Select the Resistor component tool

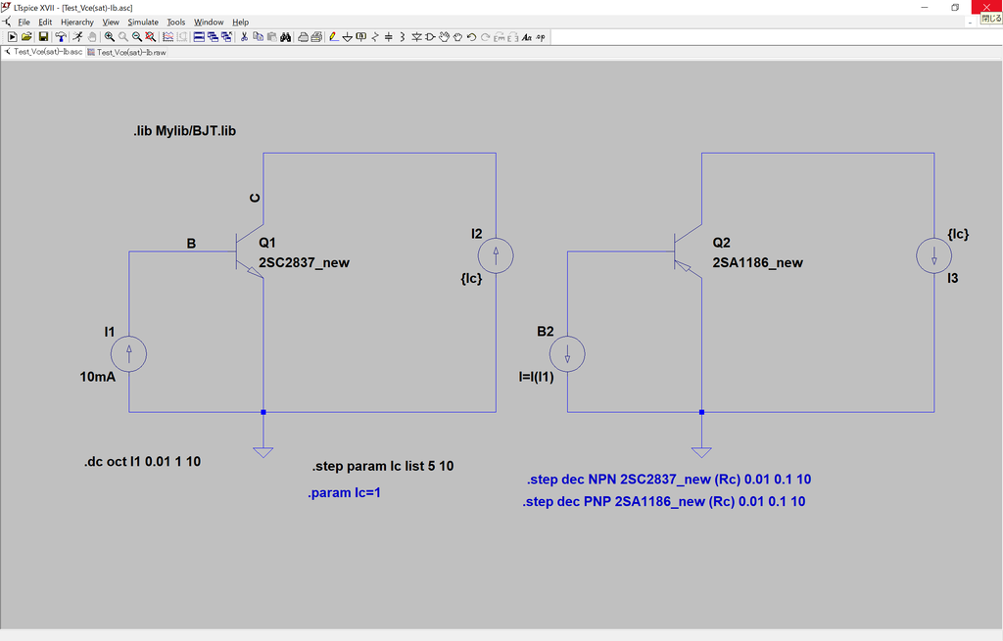pos(375,37)
